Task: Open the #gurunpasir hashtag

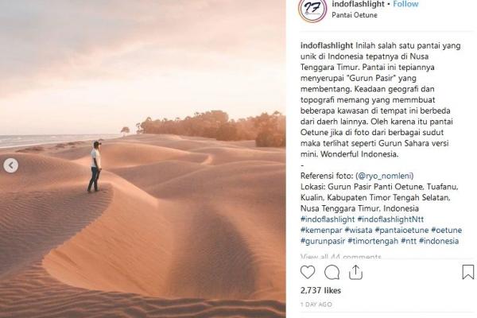Action: pos(323,242)
